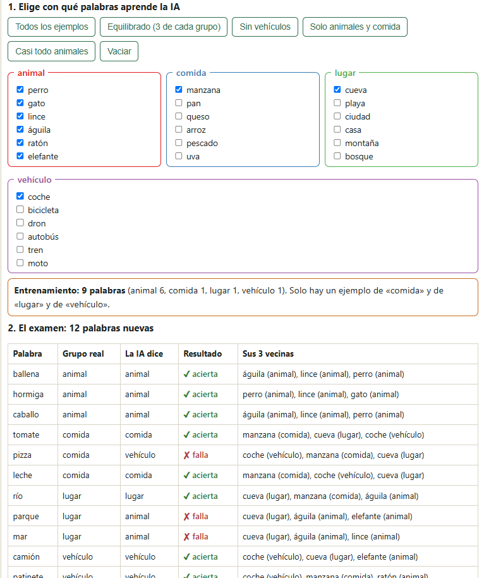Click '2. El examen: 12 palabras nuevas' heading
Image resolution: width=484 pixels, height=578 pixels.
click(81, 328)
